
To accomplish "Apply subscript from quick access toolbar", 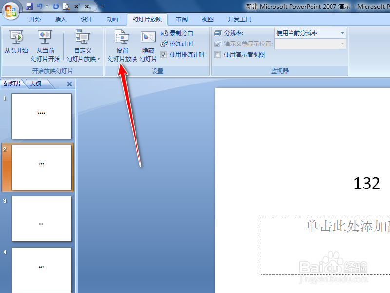I will pyautogui.click(x=88, y=7).
